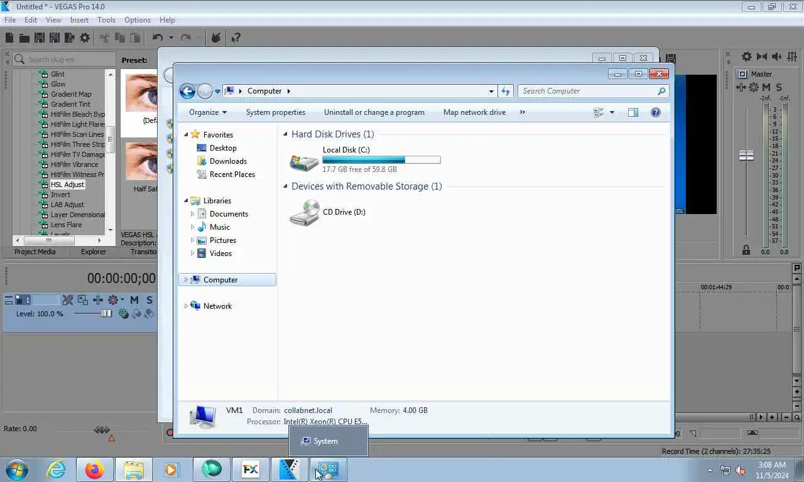Solo the Master bus
Screen dimensions: 804x482
point(779,87)
